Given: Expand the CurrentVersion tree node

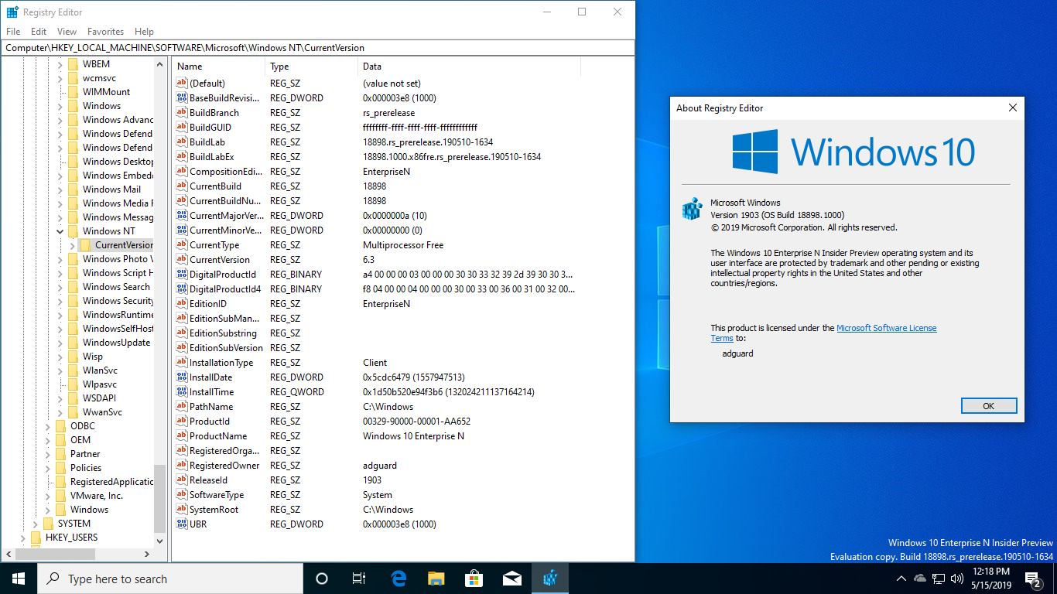Looking at the screenshot, I should pos(73,245).
